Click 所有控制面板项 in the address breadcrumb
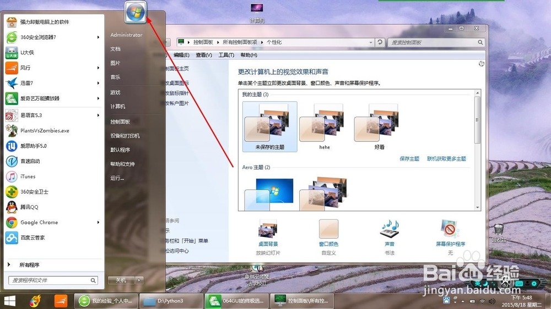Screen dimensions: 551x309 coord(240,42)
